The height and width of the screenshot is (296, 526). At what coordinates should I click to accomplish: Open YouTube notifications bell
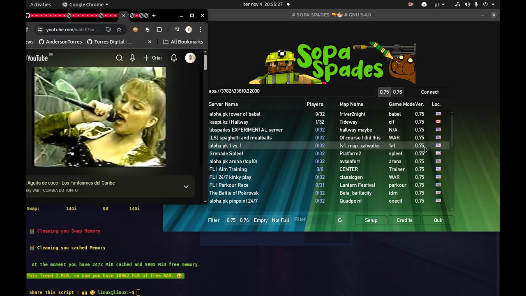[174, 58]
